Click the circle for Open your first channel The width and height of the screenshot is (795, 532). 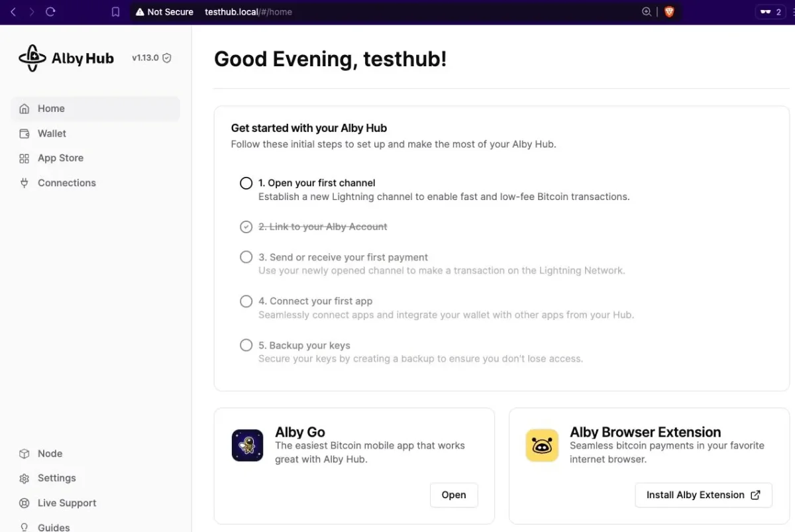pos(246,183)
